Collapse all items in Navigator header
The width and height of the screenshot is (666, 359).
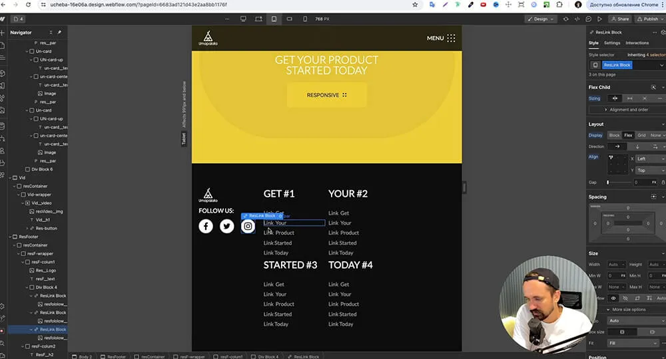(51, 32)
